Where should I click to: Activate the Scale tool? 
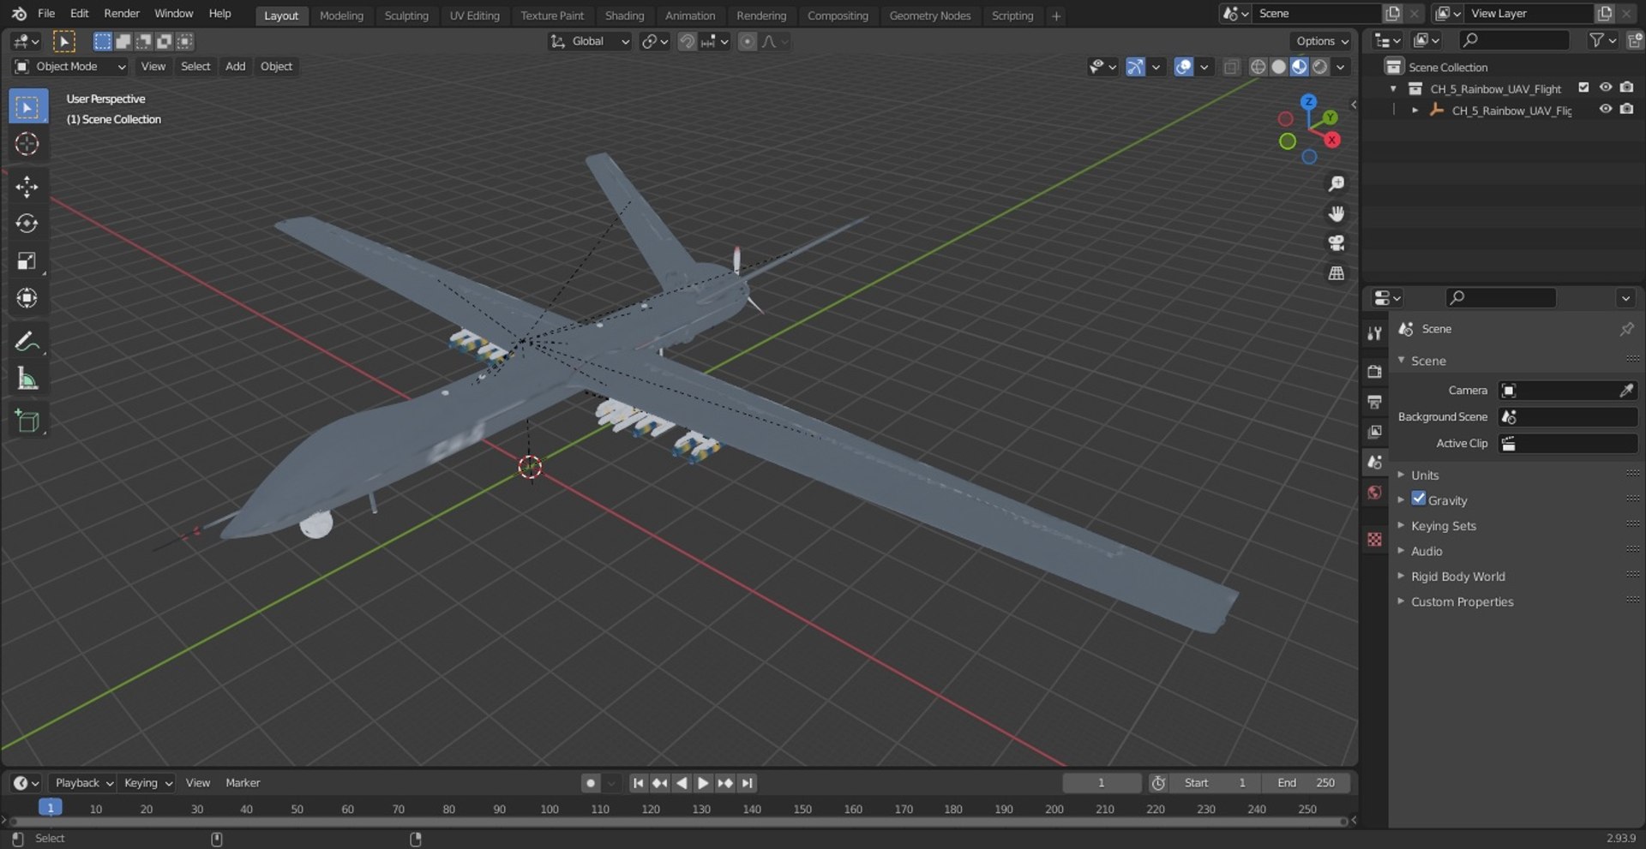27,261
